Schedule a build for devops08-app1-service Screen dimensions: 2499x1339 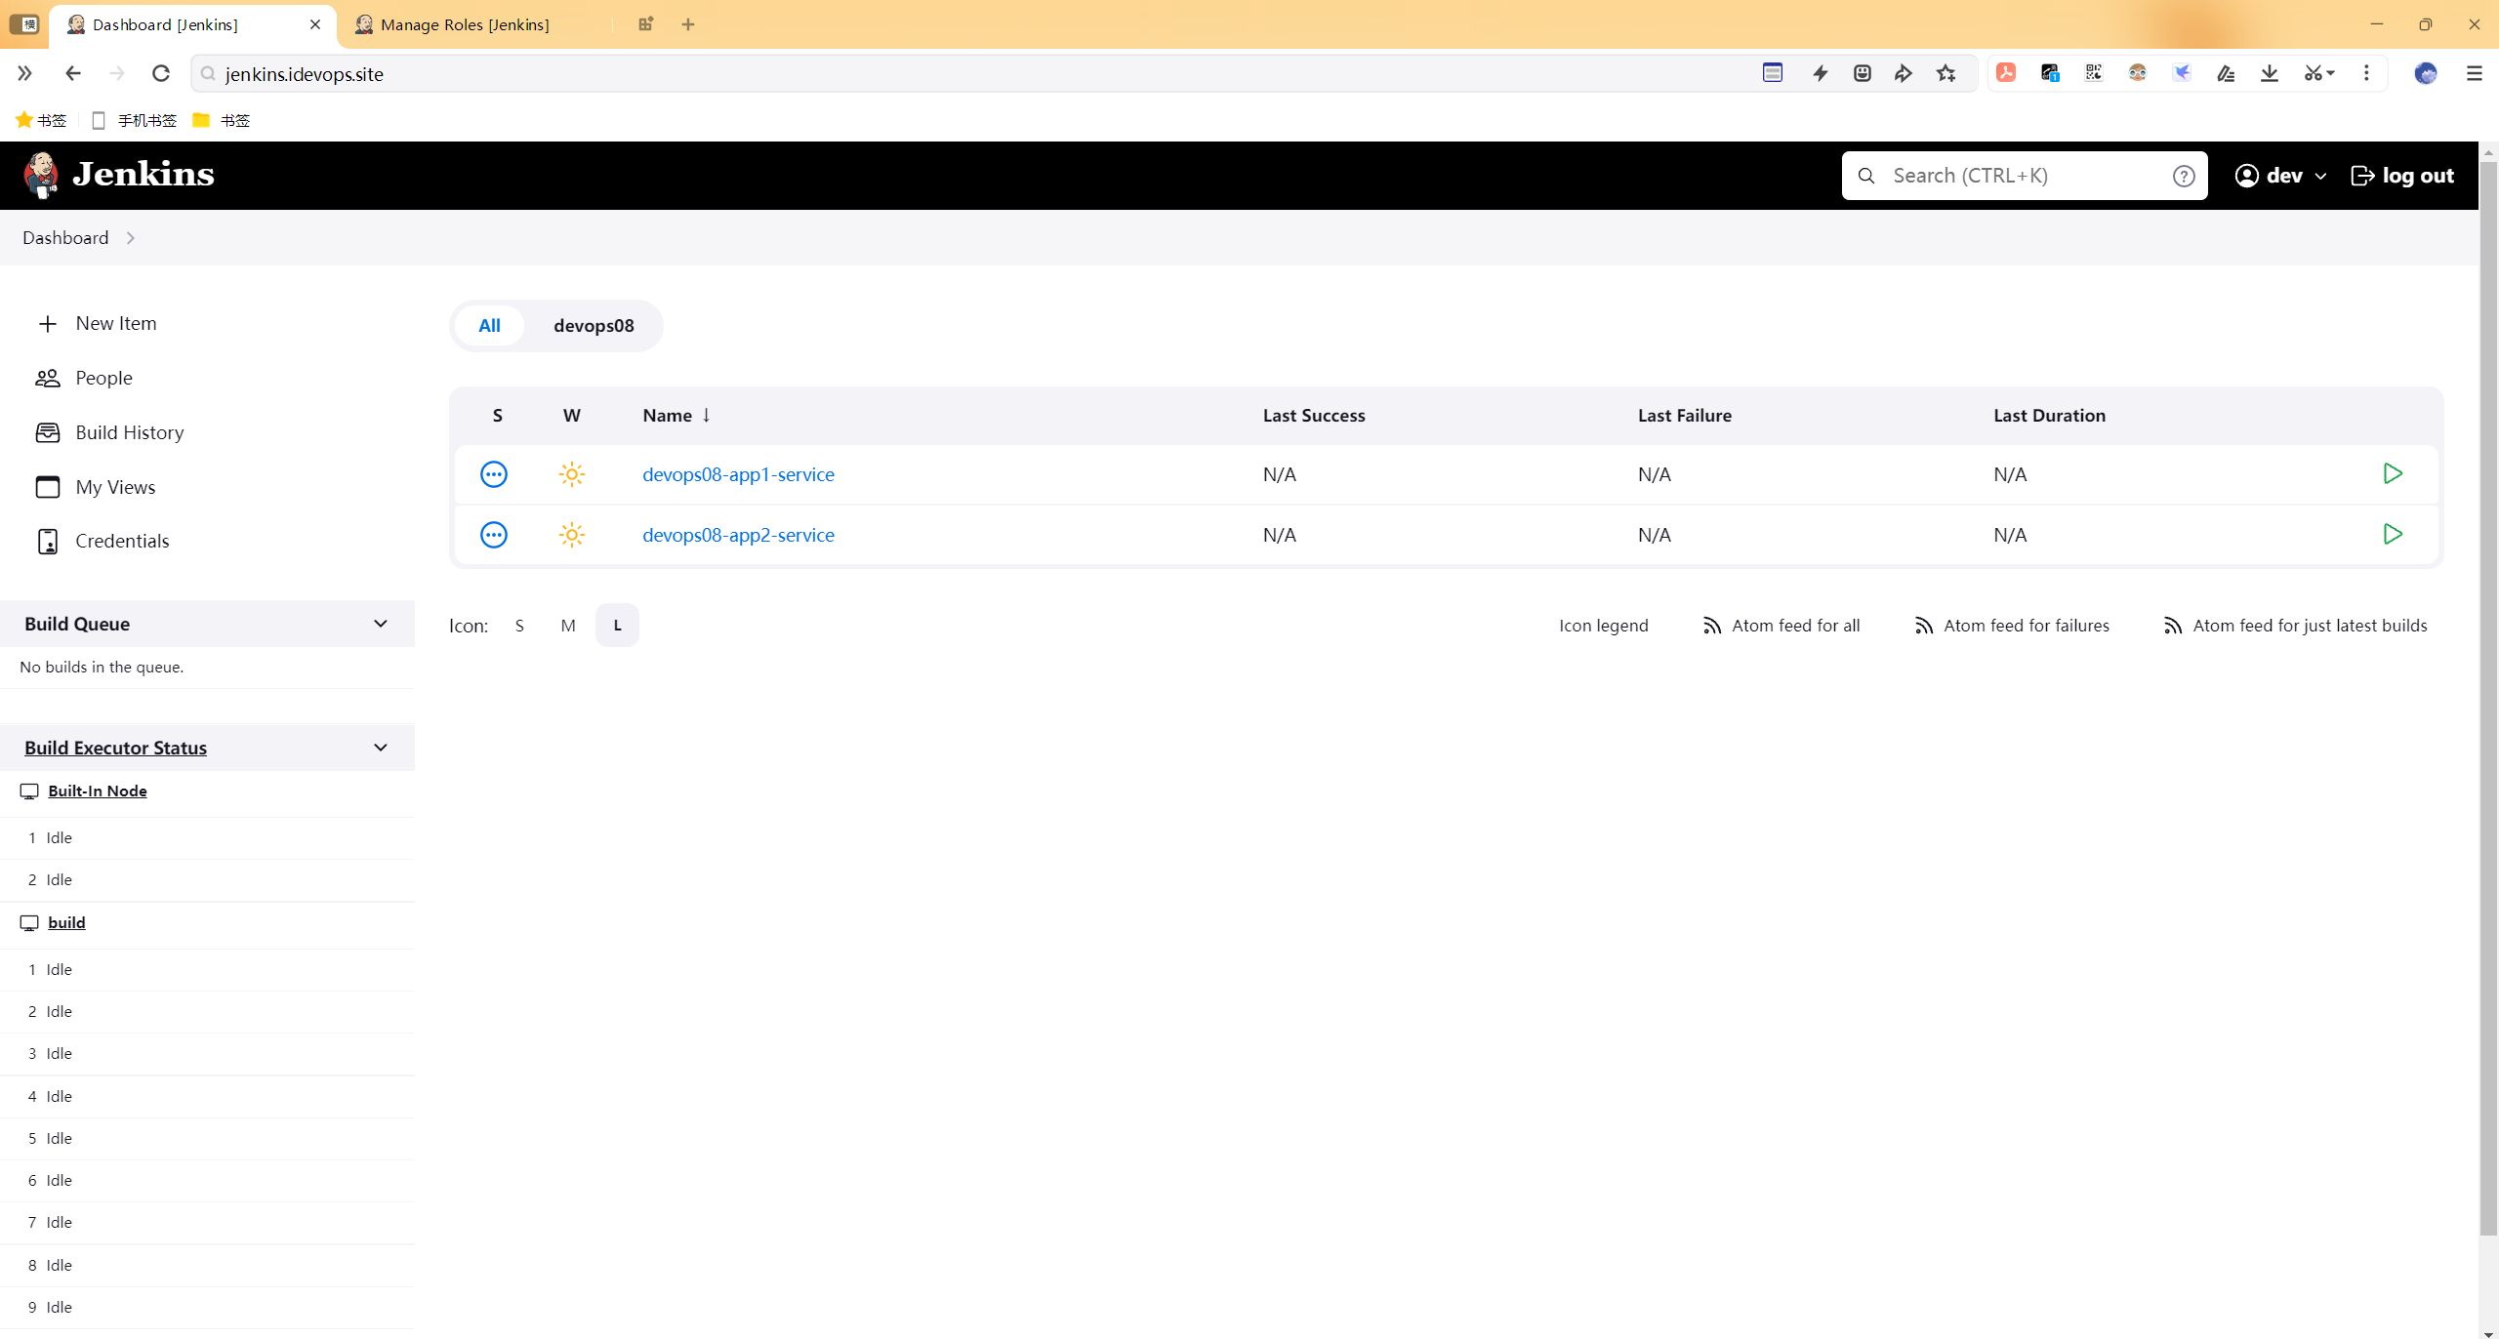[2393, 473]
